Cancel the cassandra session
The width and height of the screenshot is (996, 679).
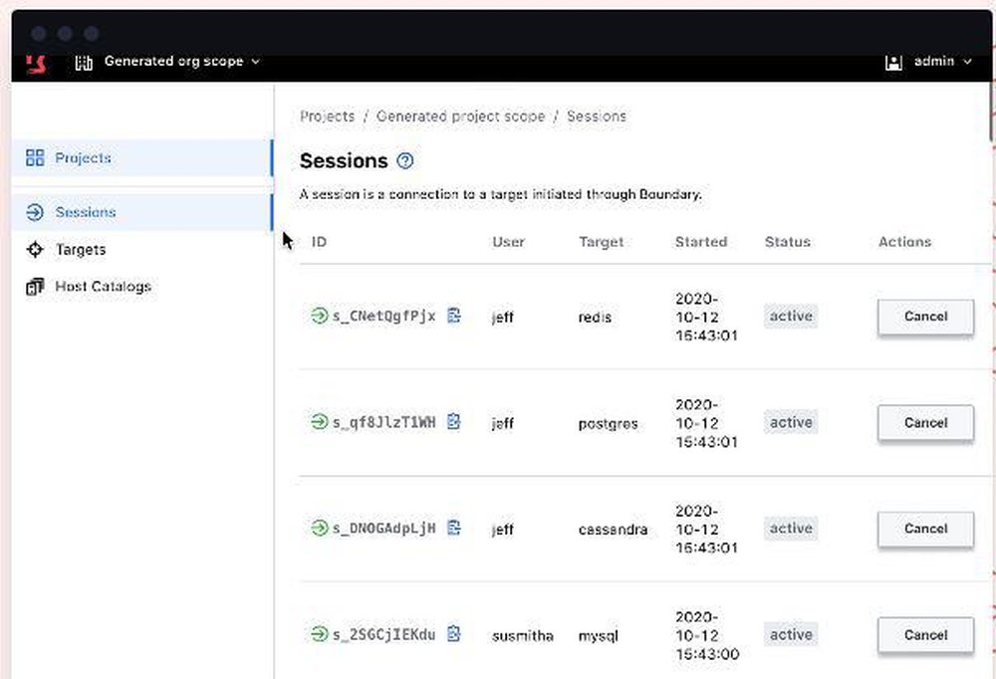(x=925, y=529)
